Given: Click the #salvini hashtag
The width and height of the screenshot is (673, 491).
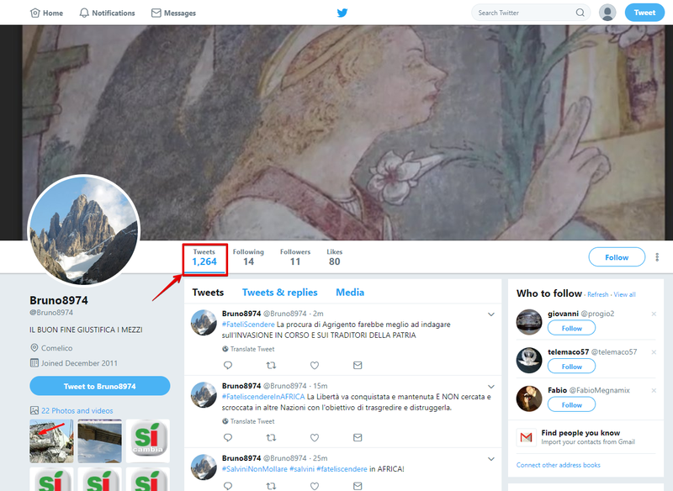Looking at the screenshot, I should pos(302,469).
